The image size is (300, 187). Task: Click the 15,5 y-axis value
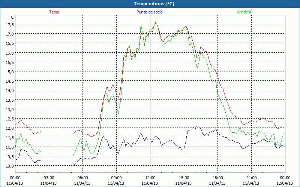[x=10, y=62]
